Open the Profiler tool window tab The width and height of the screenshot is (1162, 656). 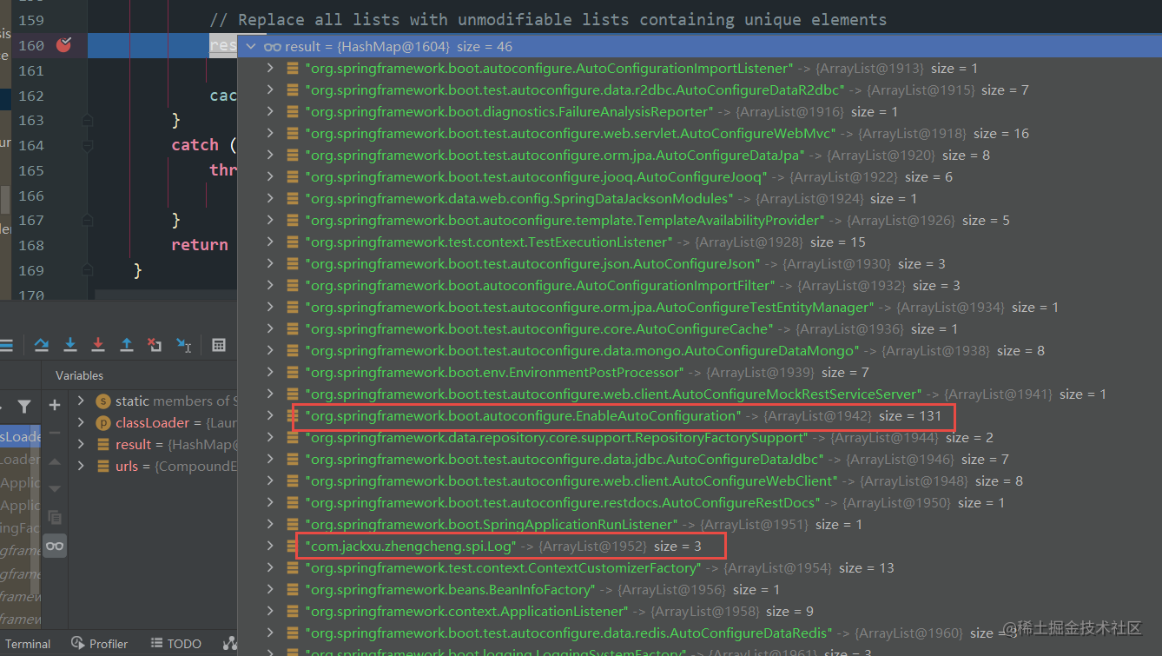(99, 644)
